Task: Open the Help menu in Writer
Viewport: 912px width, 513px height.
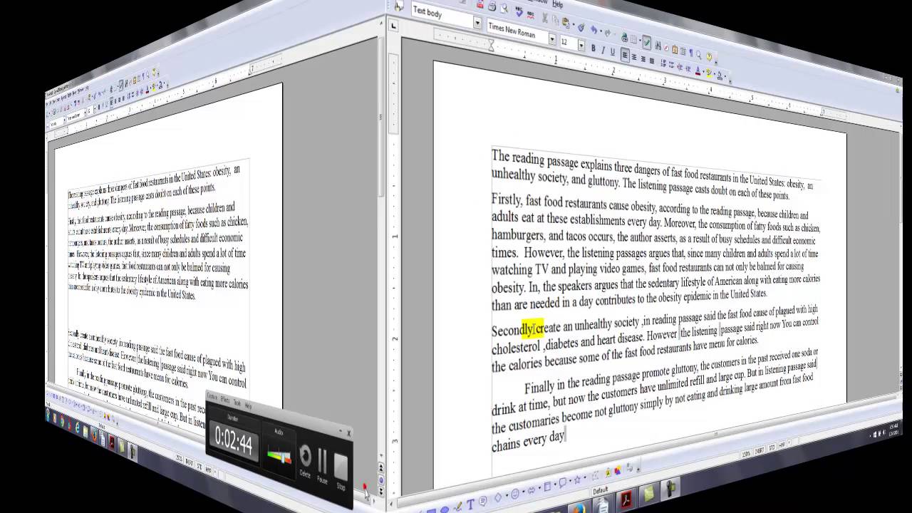Action: pos(558,4)
